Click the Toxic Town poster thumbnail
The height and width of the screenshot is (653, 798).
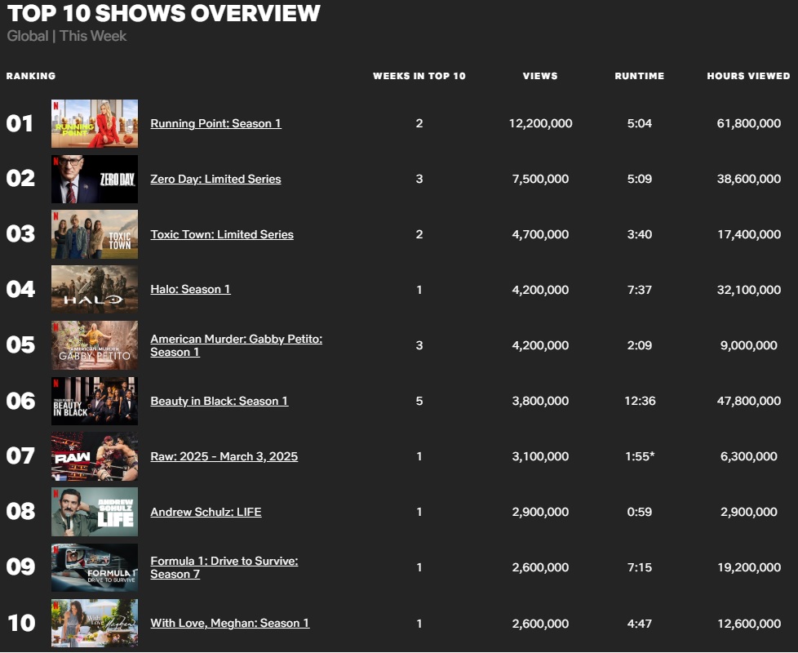click(95, 234)
